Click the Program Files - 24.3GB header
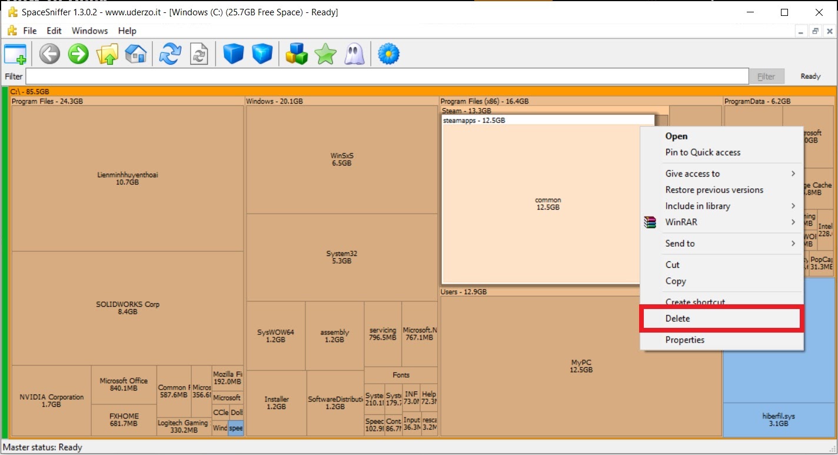Image resolution: width=838 pixels, height=455 pixels. pos(128,101)
